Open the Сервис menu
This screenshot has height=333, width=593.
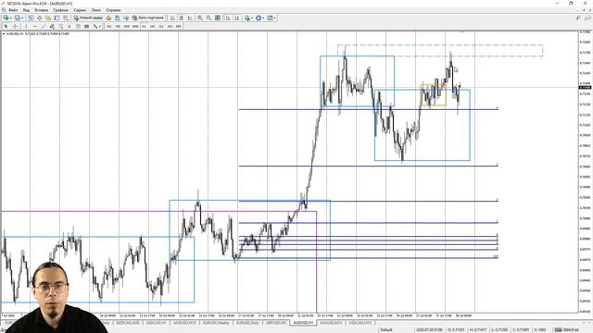click(x=80, y=10)
